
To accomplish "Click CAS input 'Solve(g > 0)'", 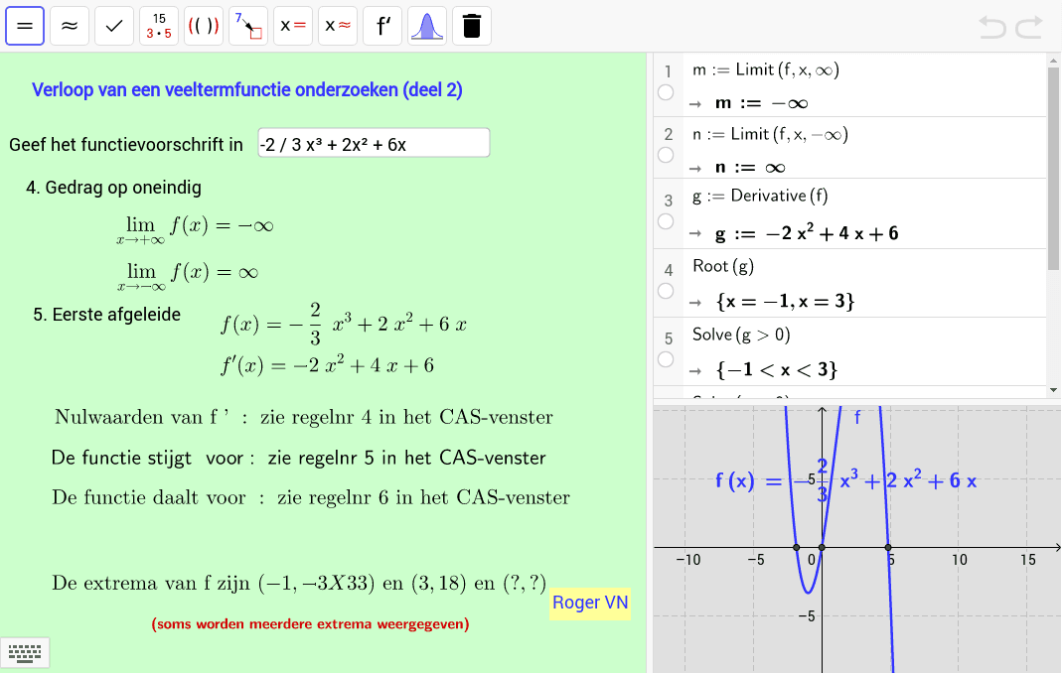I will [x=741, y=335].
